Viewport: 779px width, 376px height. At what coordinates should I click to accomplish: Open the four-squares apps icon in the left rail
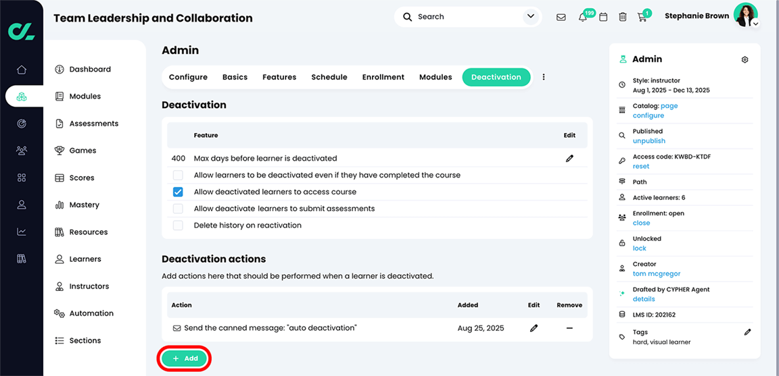pos(22,178)
